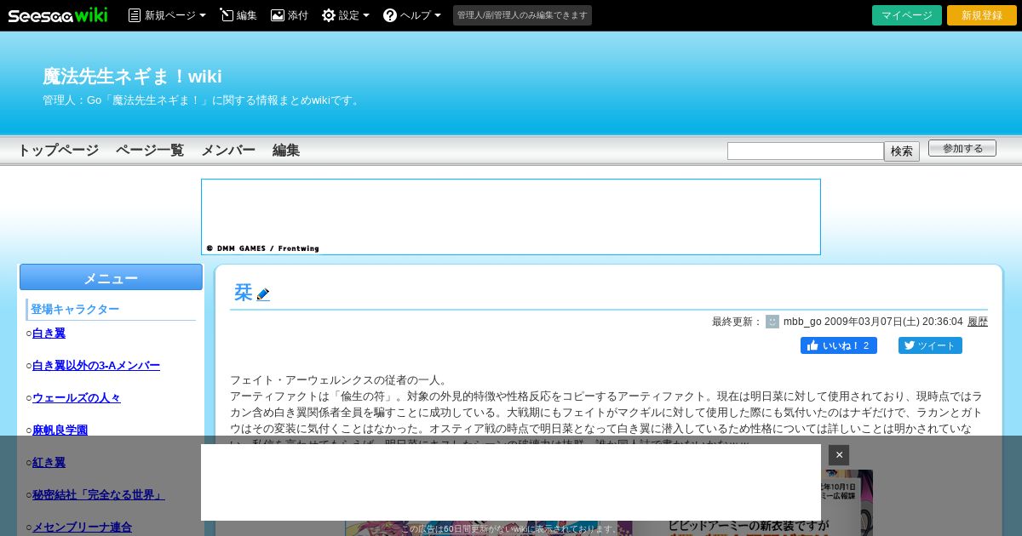Click the メニュー sidebar header

(111, 277)
